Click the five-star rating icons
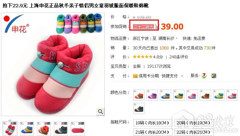Screen dimensions: 240x136 click(142, 57)
